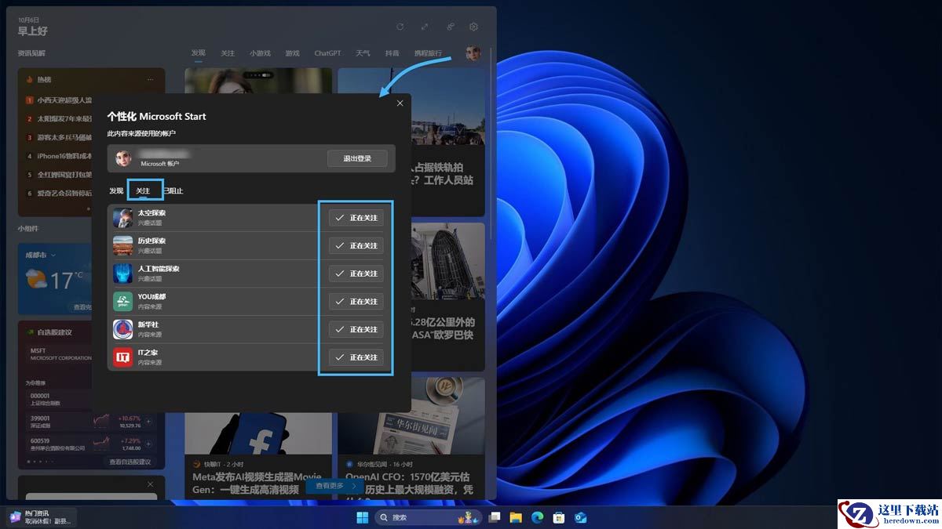Screen dimensions: 942x529
Task: Launch Microsoft Edge from the taskbar
Action: 538,517
